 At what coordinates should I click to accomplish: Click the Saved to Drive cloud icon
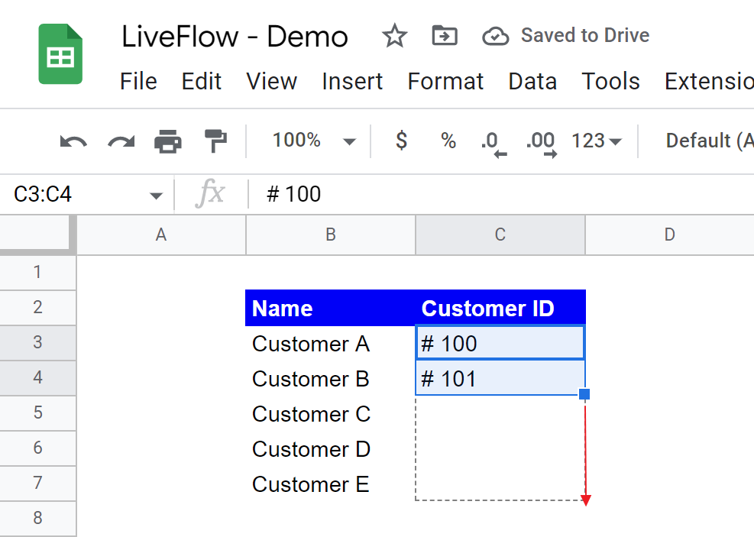pos(496,36)
